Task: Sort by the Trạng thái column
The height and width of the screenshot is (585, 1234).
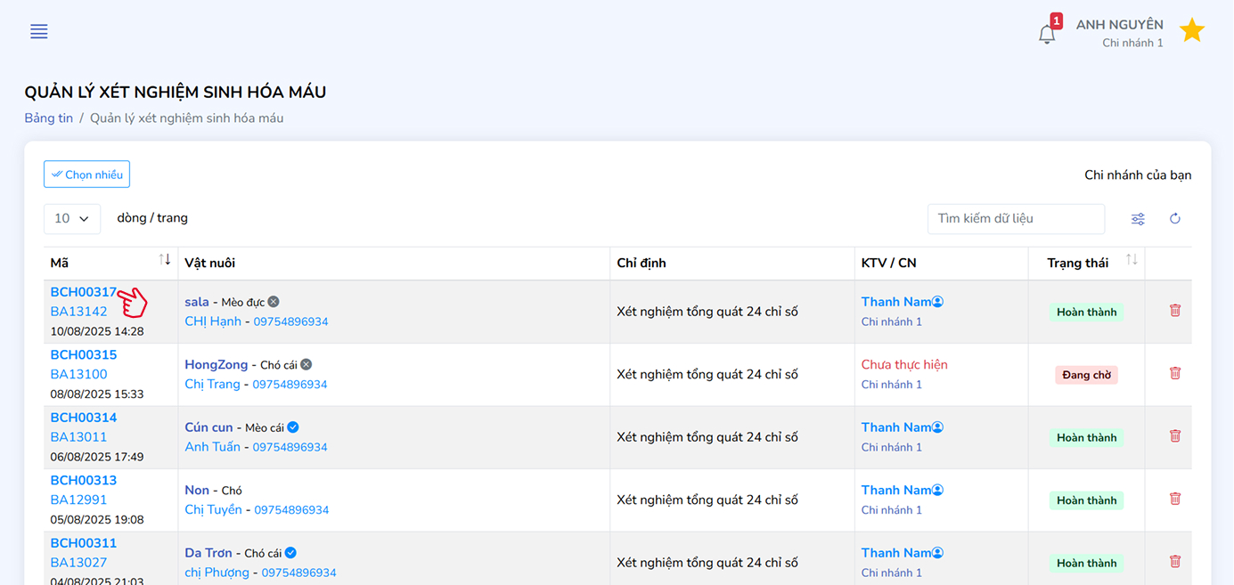Action: pyautogui.click(x=1131, y=260)
